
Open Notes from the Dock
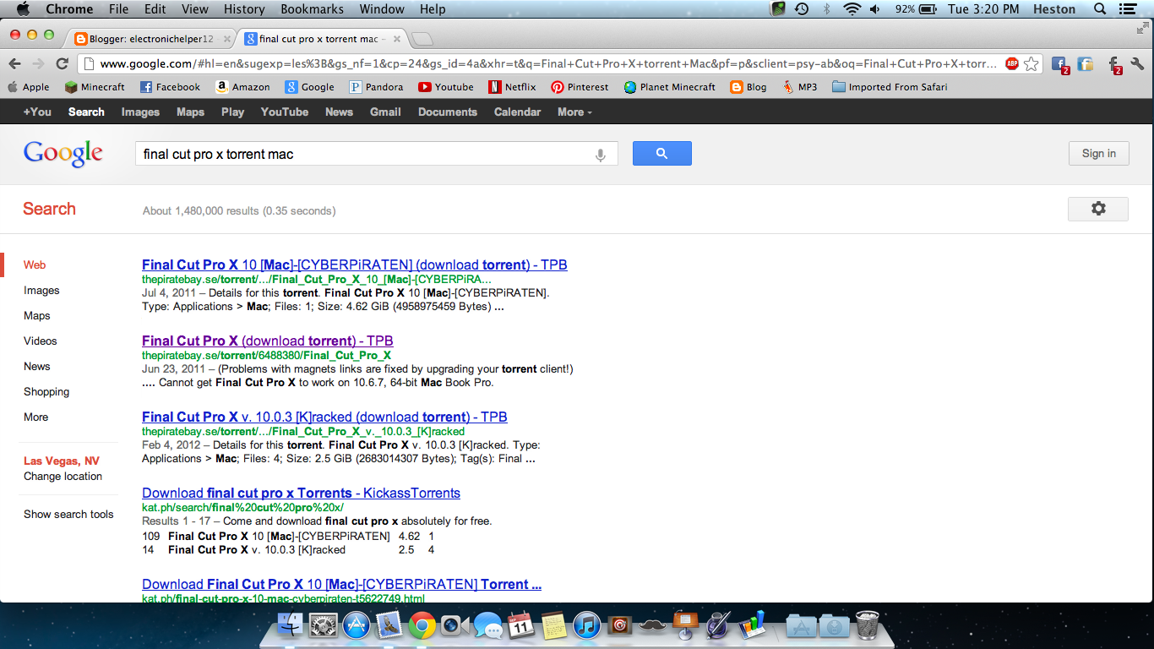[553, 626]
